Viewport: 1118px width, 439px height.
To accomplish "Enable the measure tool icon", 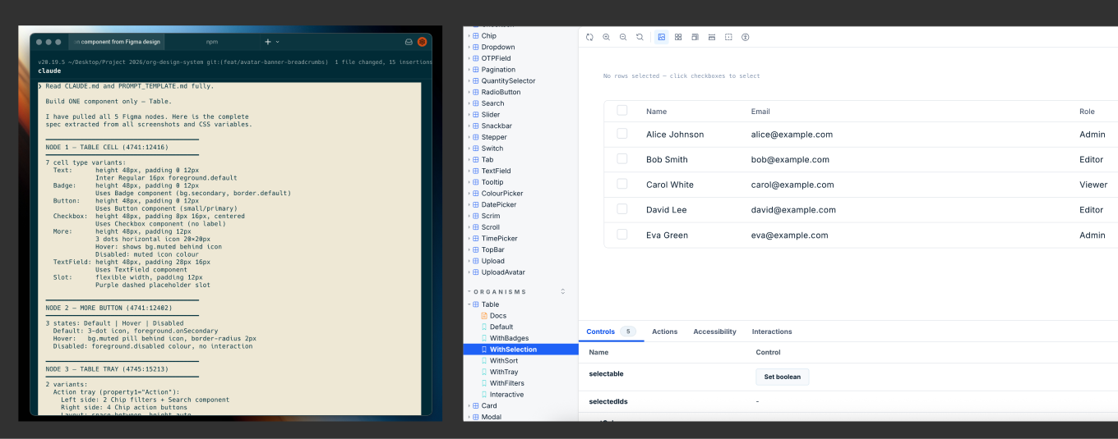I will pos(712,37).
